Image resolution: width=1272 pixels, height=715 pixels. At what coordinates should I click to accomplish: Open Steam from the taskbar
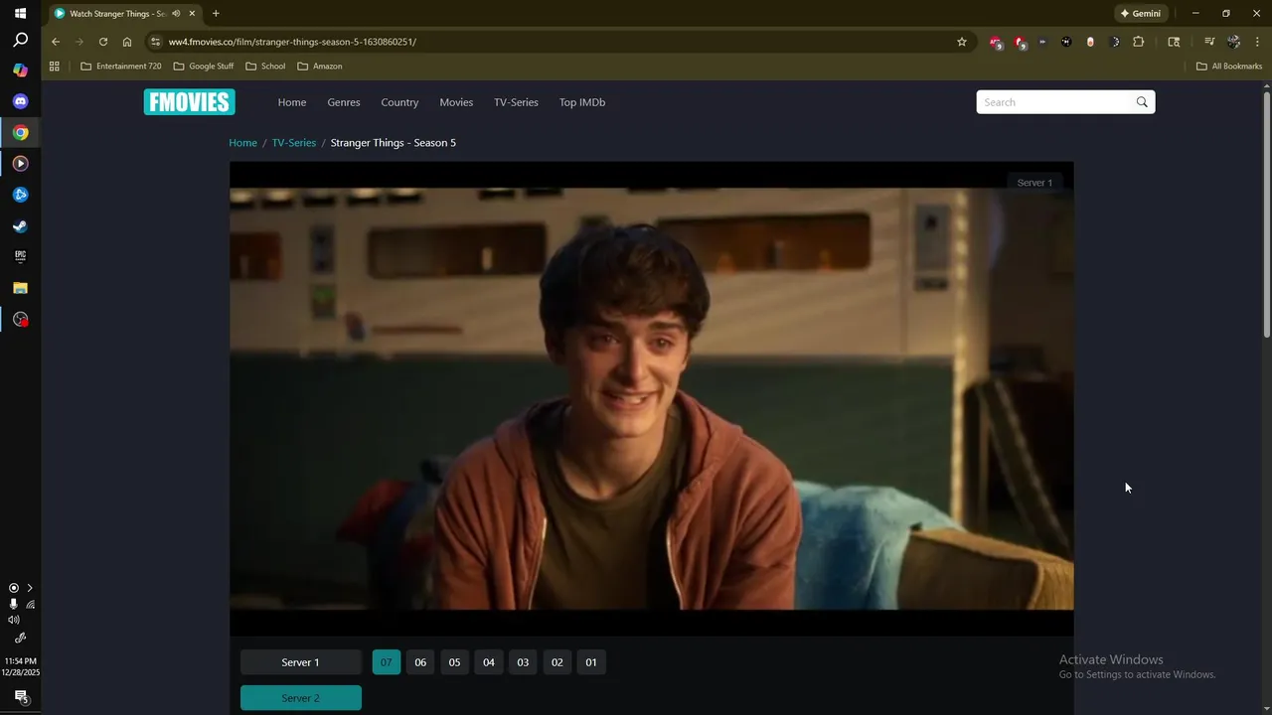[20, 225]
